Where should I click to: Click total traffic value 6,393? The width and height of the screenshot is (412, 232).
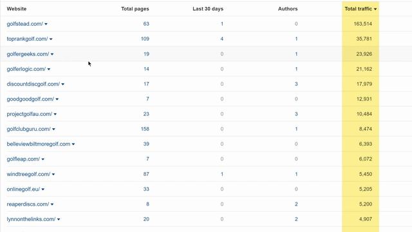coord(366,144)
